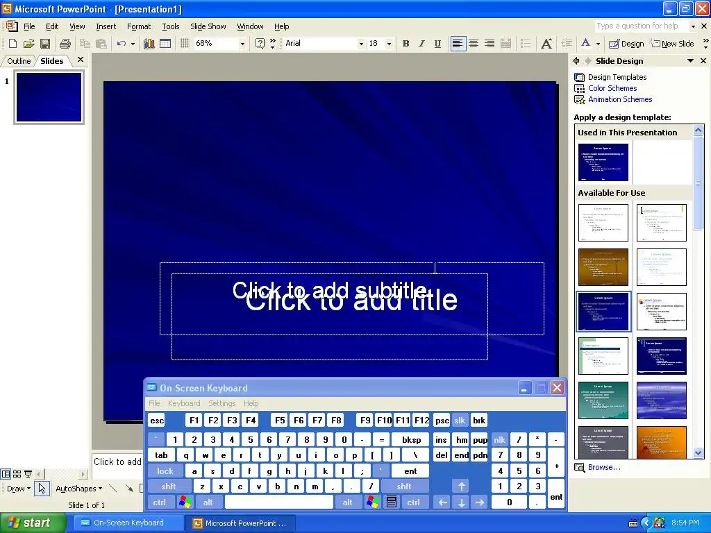The height and width of the screenshot is (533, 711).
Task: Open the font size 18 dropdown
Action: (389, 44)
